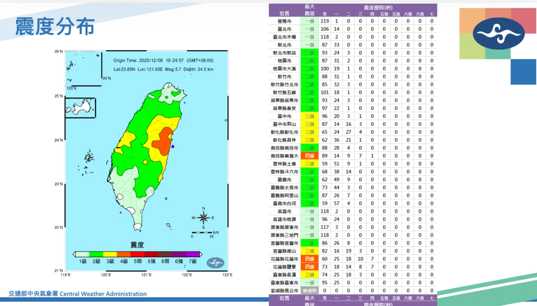Select the 花蓮縣花蓮市 row label
537x306 pixels.
click(284, 259)
